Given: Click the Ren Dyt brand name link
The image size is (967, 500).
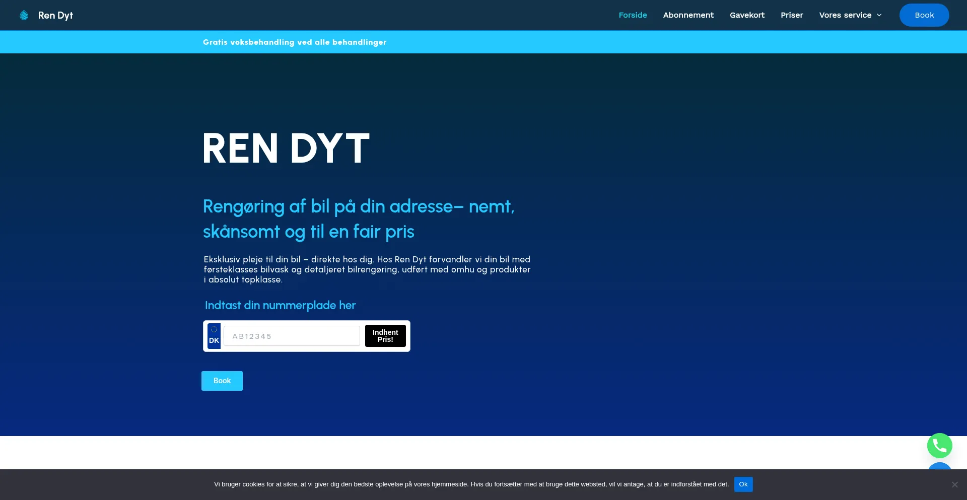Looking at the screenshot, I should click(x=55, y=16).
